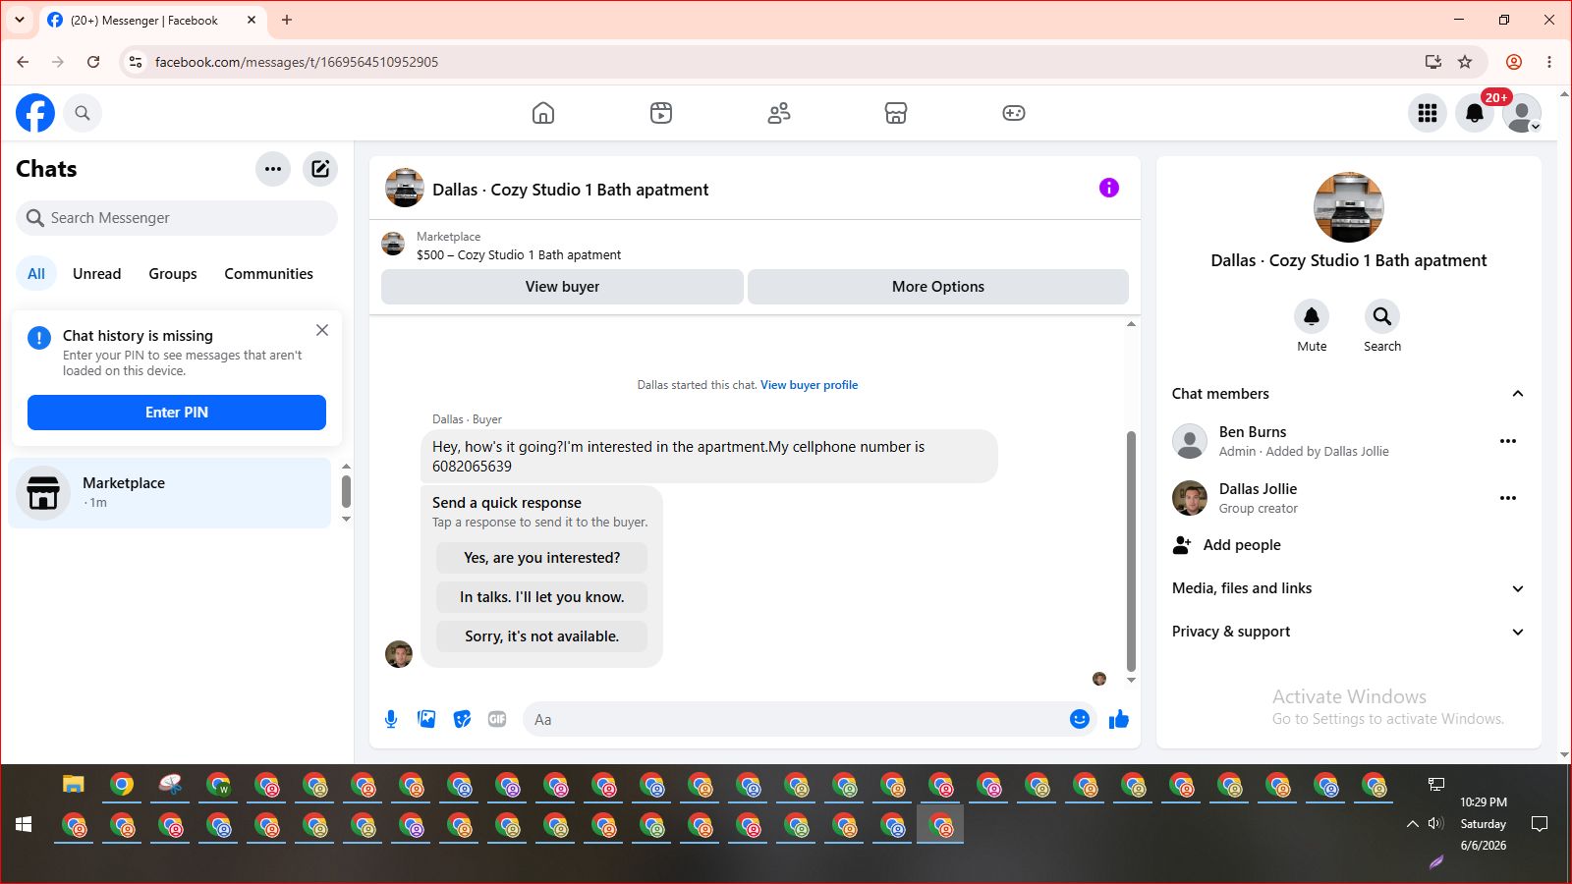The image size is (1572, 884).
Task: Open the View buyer profile link
Action: point(810,385)
